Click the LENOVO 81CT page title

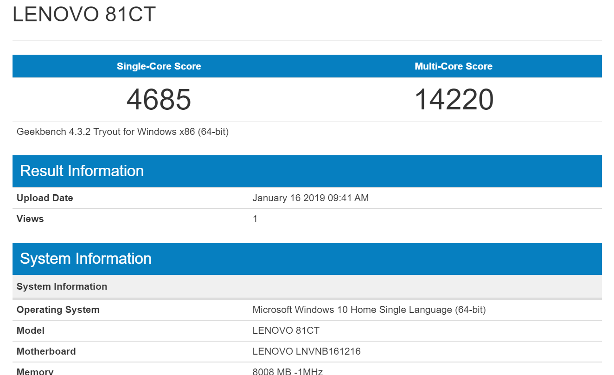point(84,14)
